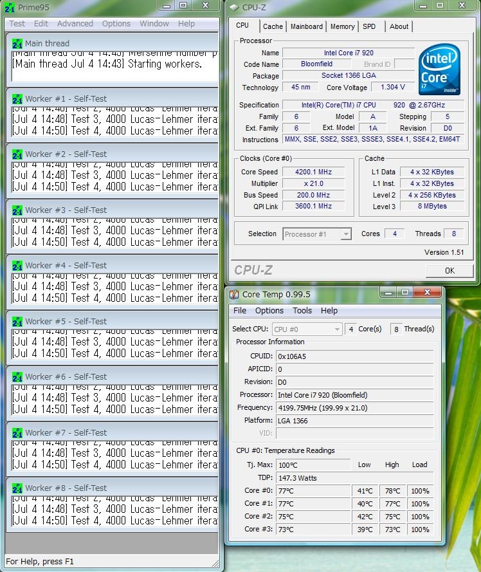Image resolution: width=481 pixels, height=572 pixels.
Task: Click the Worker #5 Self-Test icon
Action: (17, 321)
